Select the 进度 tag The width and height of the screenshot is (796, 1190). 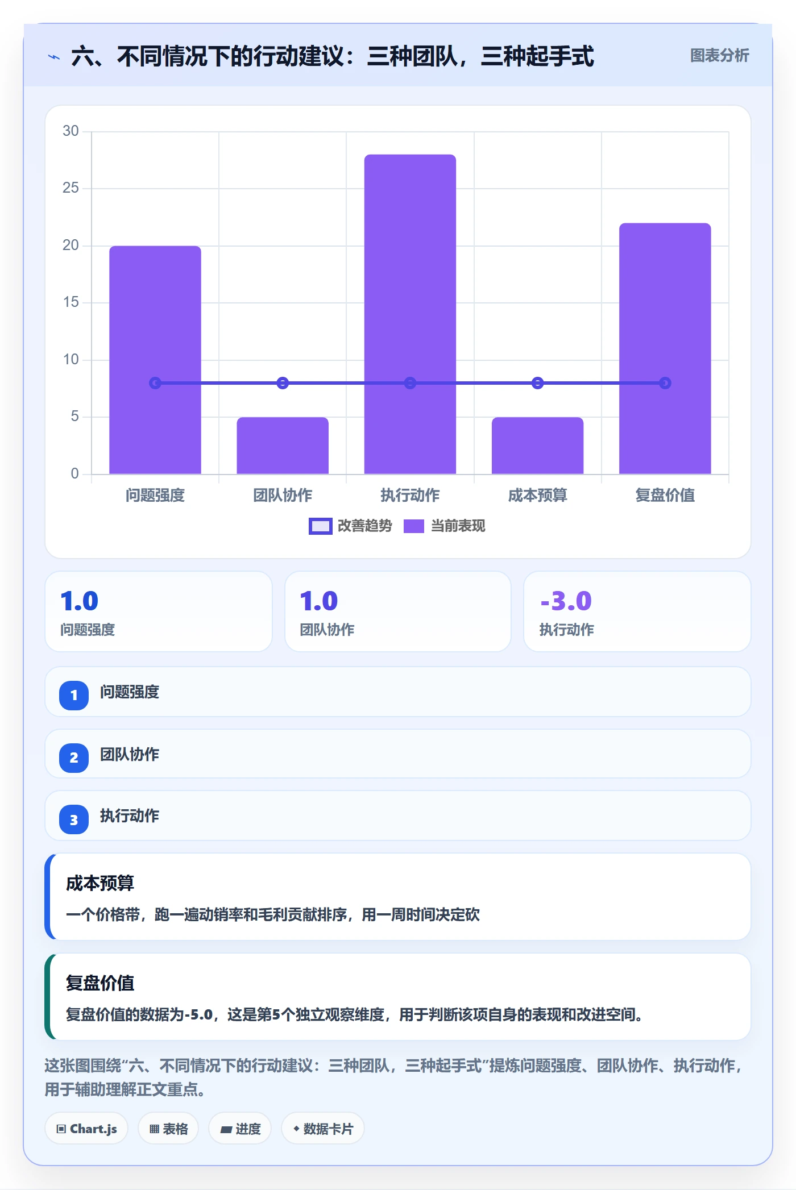click(240, 1129)
